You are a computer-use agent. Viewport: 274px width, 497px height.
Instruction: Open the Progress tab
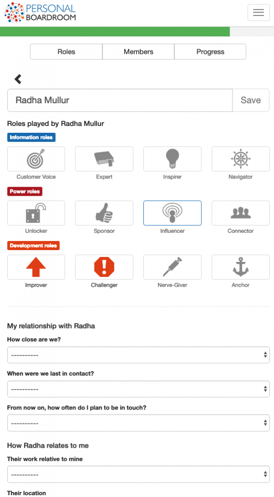click(x=210, y=52)
